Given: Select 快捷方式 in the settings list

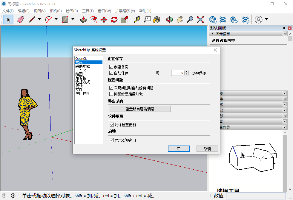Looking at the screenshot, I should pos(83,82).
